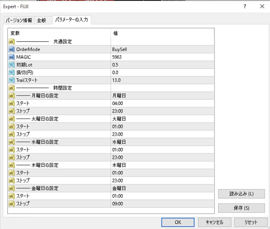The height and width of the screenshot is (229, 270).
Task: Click the Friday ストップ value 09:00
Action: 162,204
